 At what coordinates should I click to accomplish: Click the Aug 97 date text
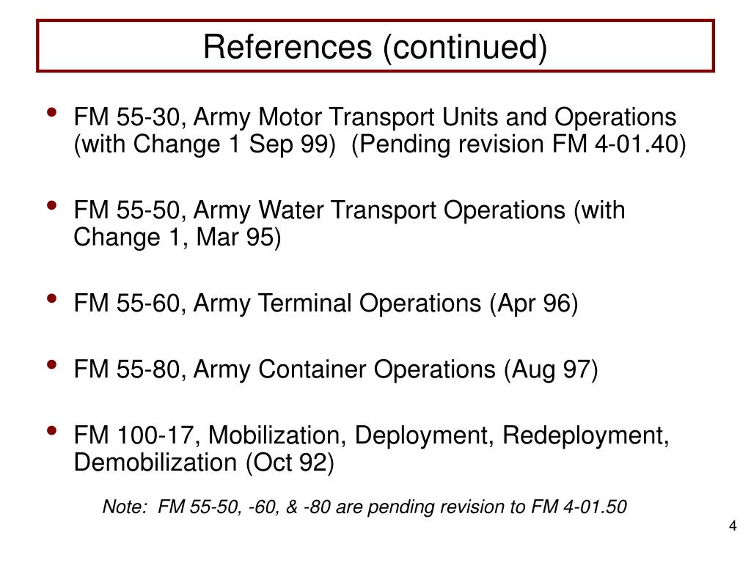pyautogui.click(x=551, y=369)
